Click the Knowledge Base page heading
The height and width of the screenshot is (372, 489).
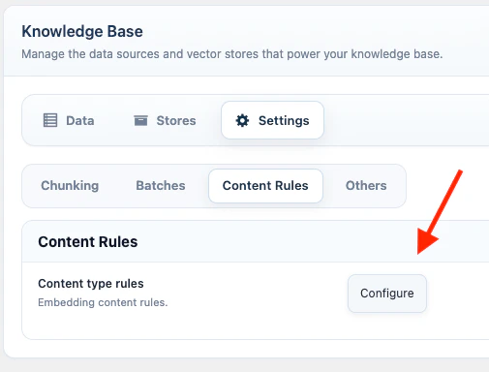tap(82, 32)
